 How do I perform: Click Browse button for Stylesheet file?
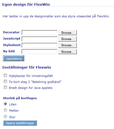pos(67,45)
